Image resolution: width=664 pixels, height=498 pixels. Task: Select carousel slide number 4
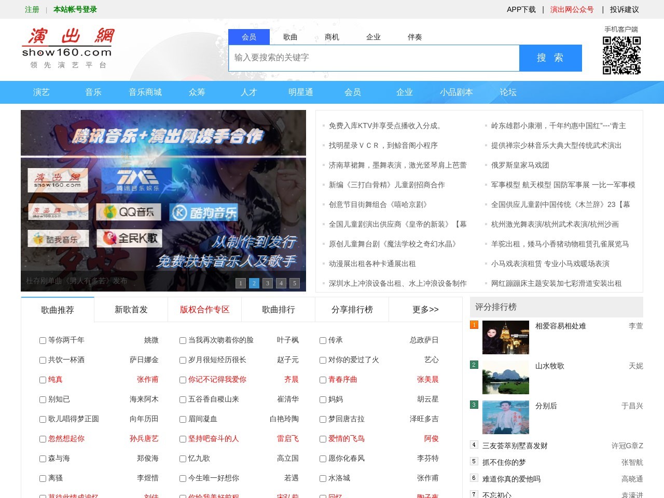(x=281, y=283)
